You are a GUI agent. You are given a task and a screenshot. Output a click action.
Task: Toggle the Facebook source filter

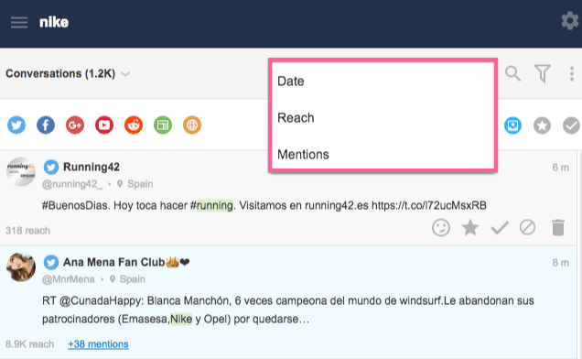click(x=46, y=125)
